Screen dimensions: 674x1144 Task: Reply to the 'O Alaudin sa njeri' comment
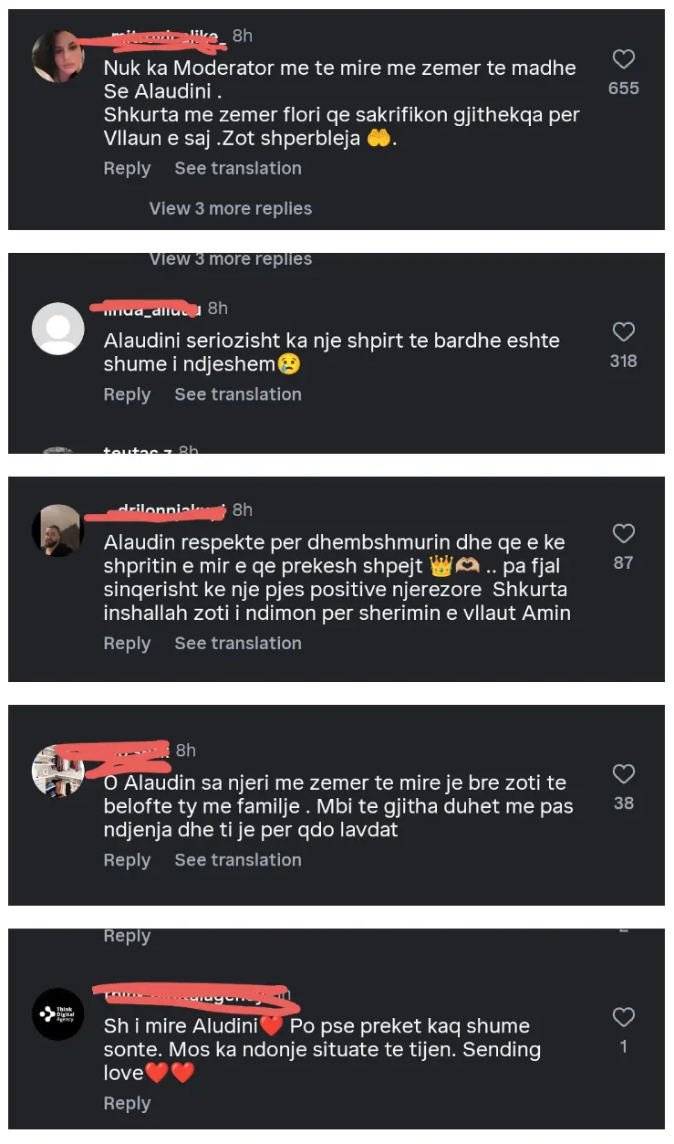[x=127, y=860]
